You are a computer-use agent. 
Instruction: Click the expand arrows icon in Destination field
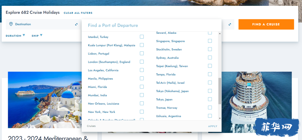click(76, 24)
